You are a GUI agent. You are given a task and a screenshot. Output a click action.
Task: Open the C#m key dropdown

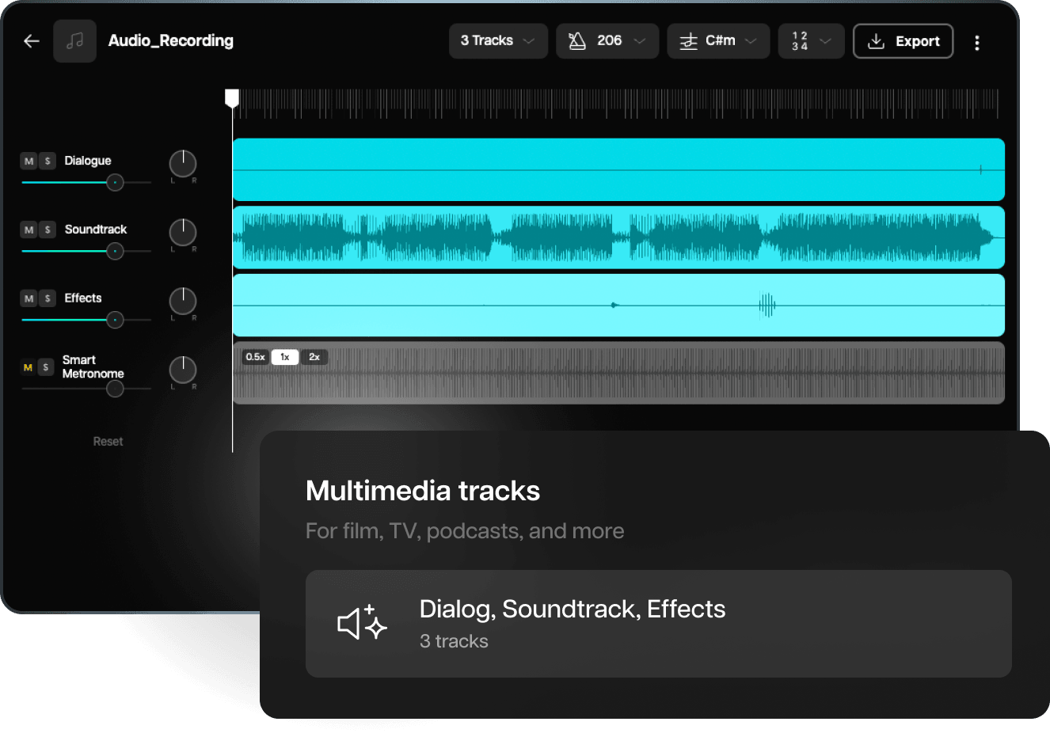pos(718,41)
